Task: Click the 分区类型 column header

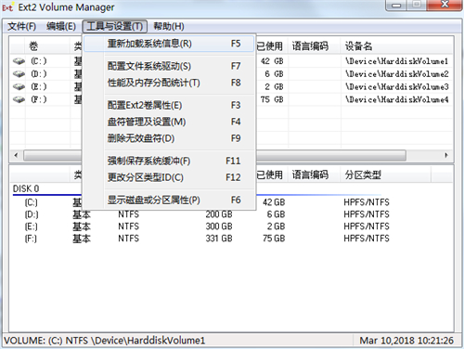Action: [x=386, y=175]
